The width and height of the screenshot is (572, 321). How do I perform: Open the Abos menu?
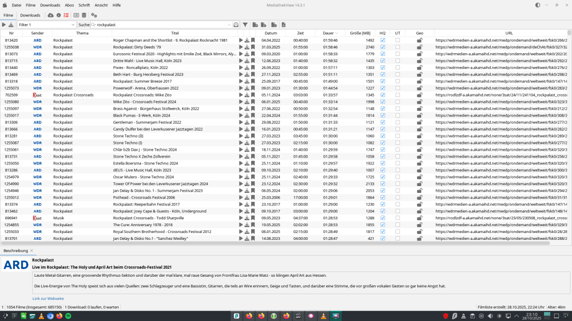coord(69,5)
